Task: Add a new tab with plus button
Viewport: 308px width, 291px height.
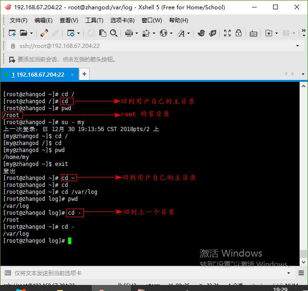Action: [84, 74]
